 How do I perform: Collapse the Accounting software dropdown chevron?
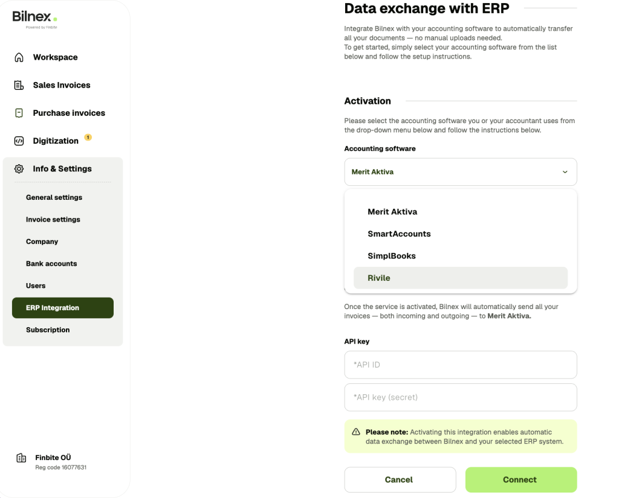tap(565, 172)
